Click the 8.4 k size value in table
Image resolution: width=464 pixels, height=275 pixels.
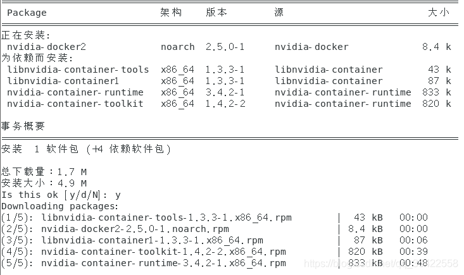point(437,47)
